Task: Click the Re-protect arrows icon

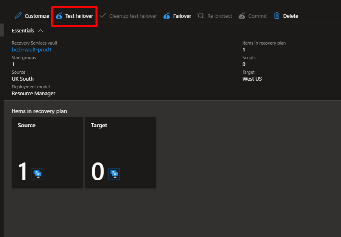Action: click(x=201, y=16)
